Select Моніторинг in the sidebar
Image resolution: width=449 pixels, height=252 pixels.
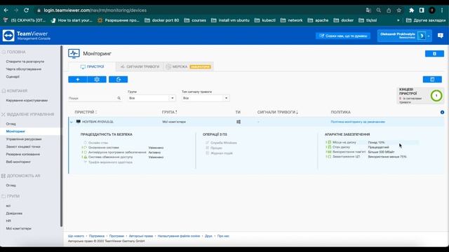[15, 132]
